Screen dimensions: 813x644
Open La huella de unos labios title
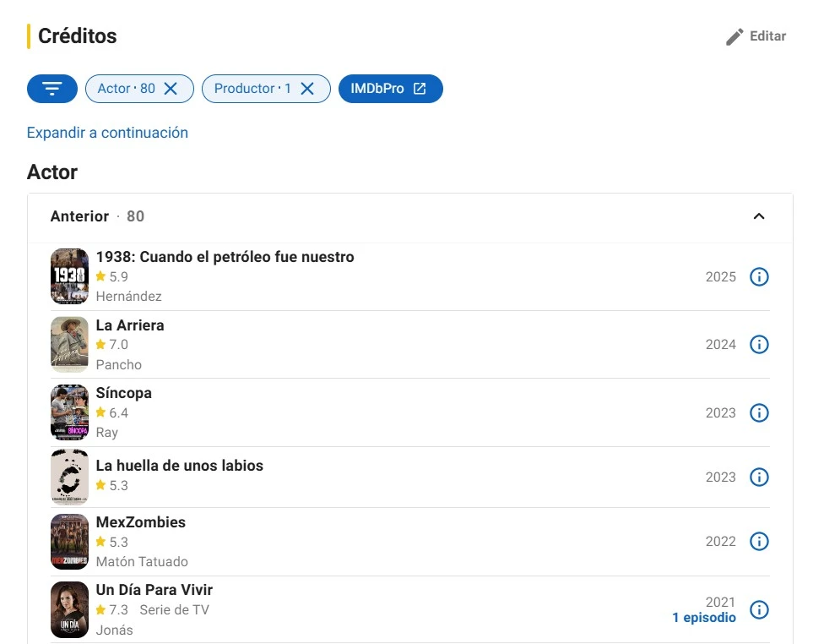[179, 466]
